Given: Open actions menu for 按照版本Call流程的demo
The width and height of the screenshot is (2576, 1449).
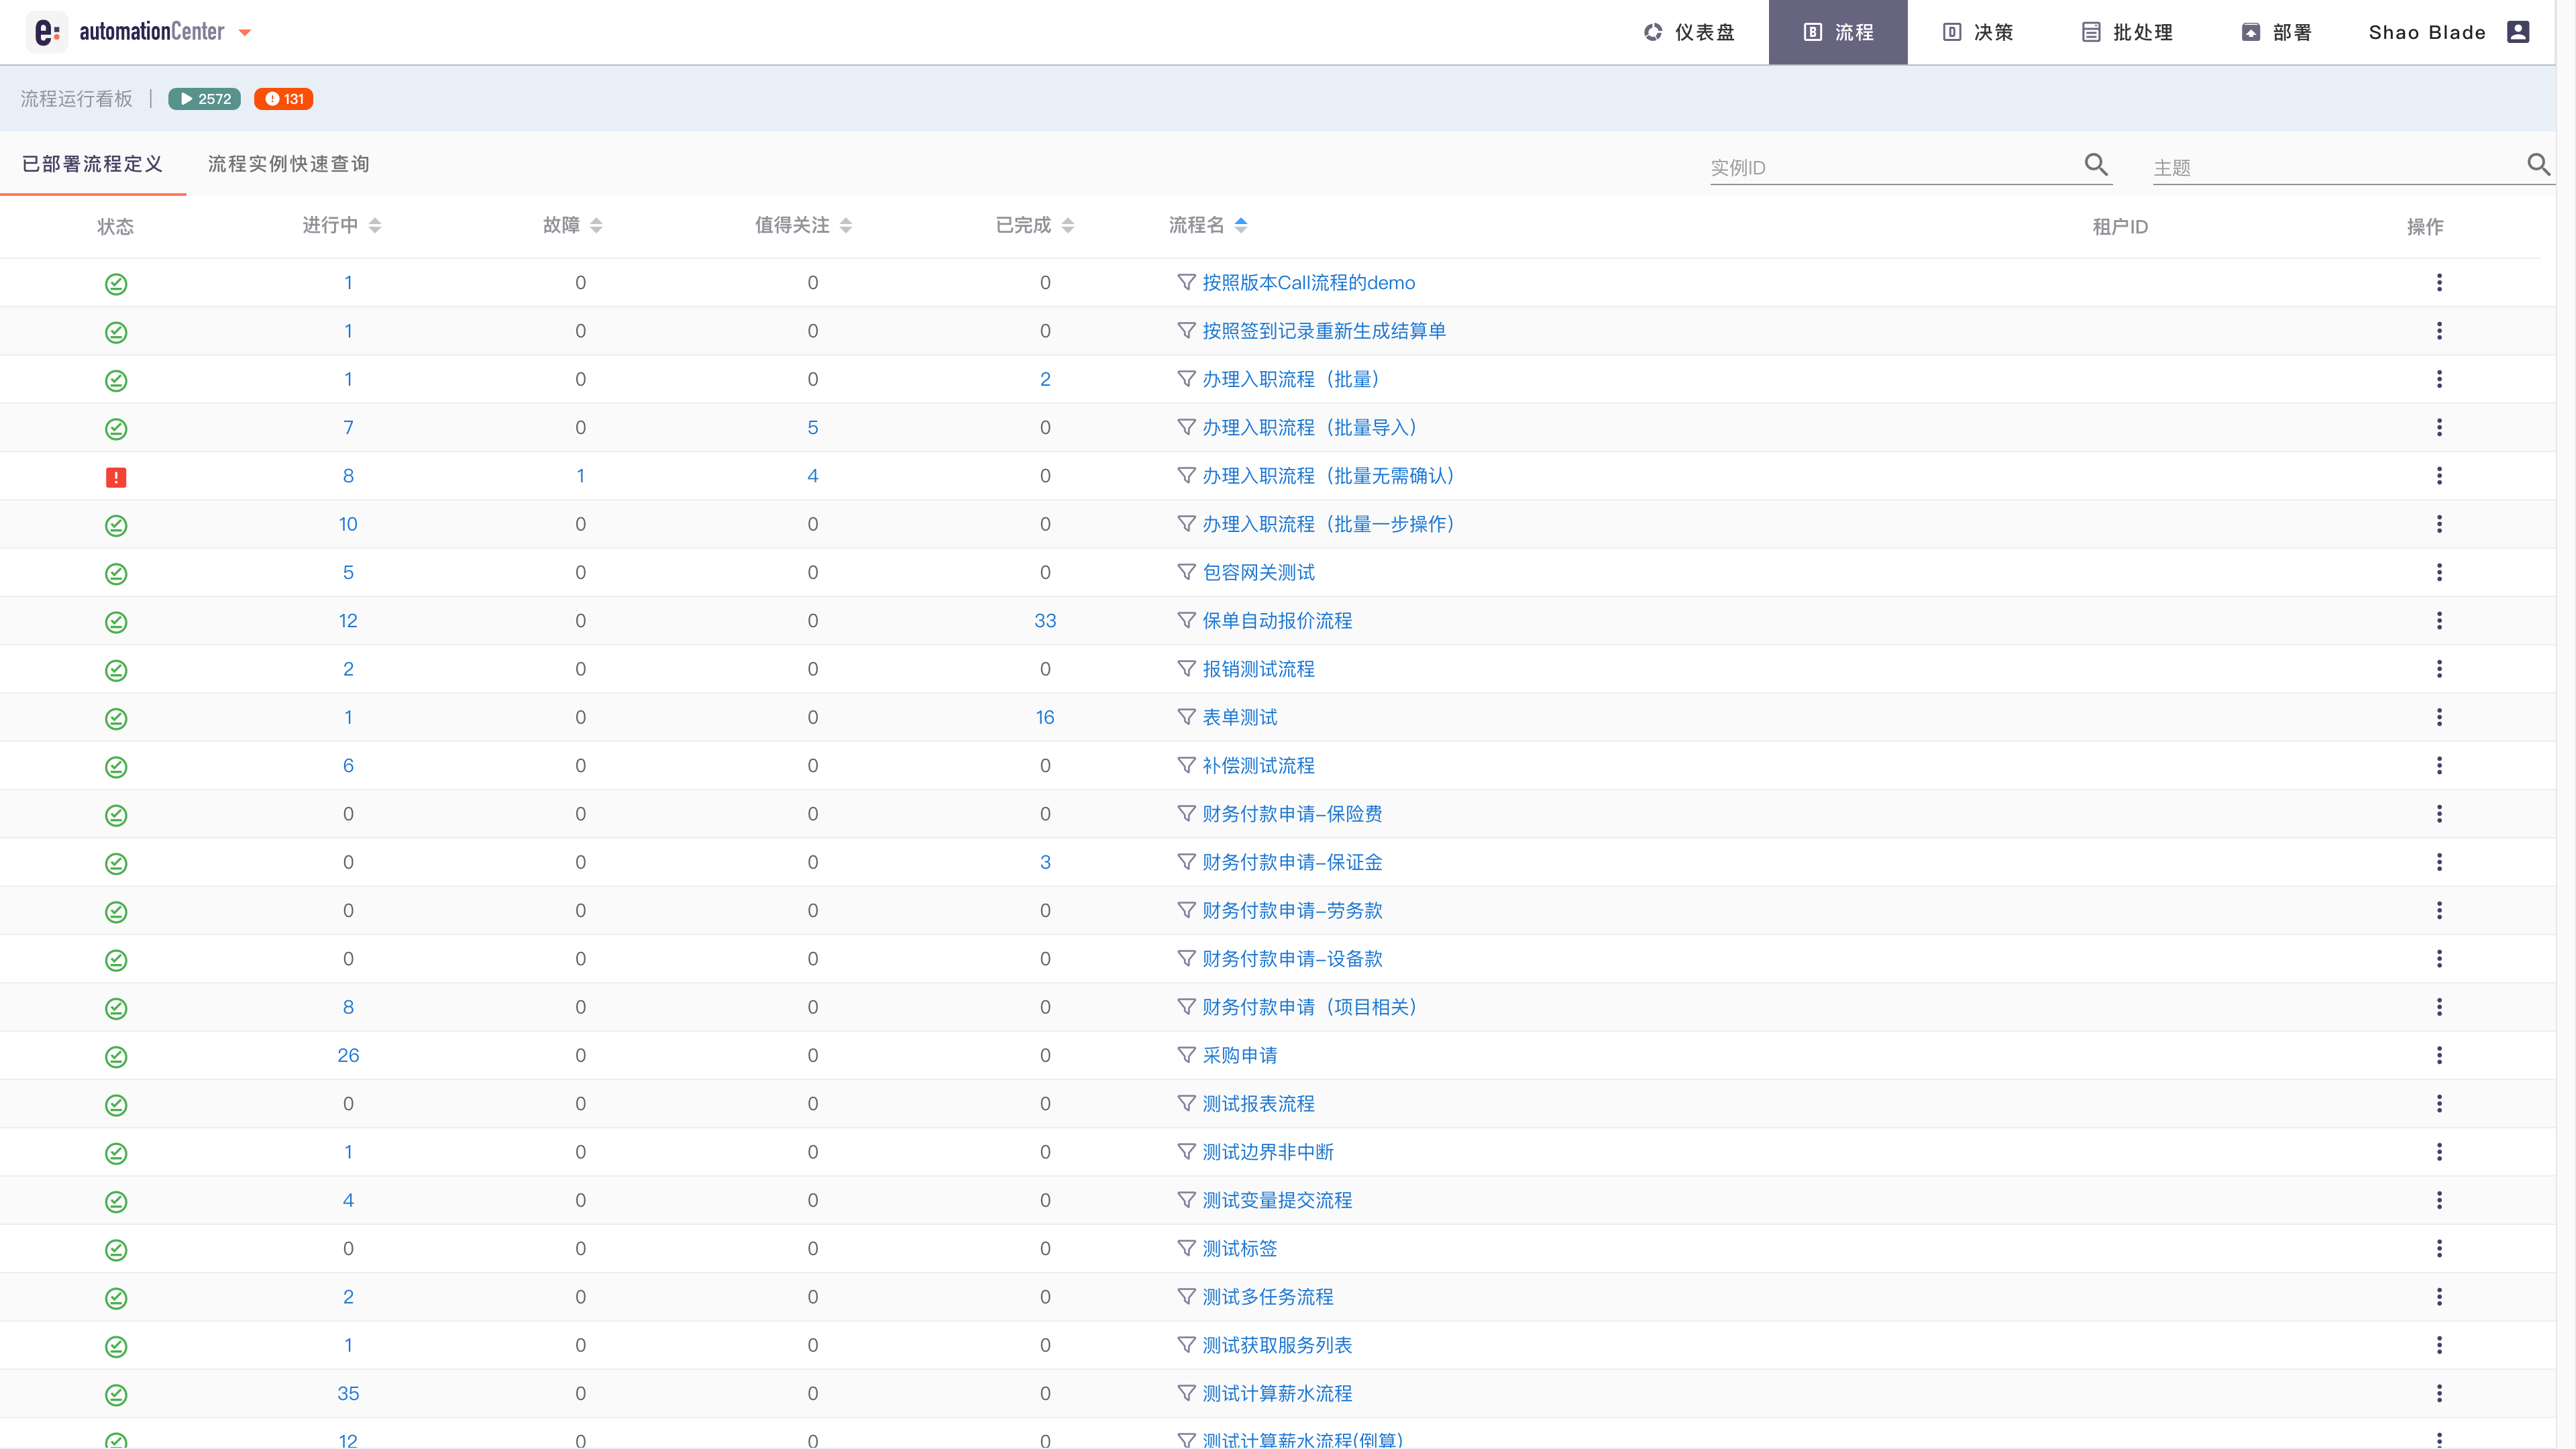Looking at the screenshot, I should [x=2439, y=283].
